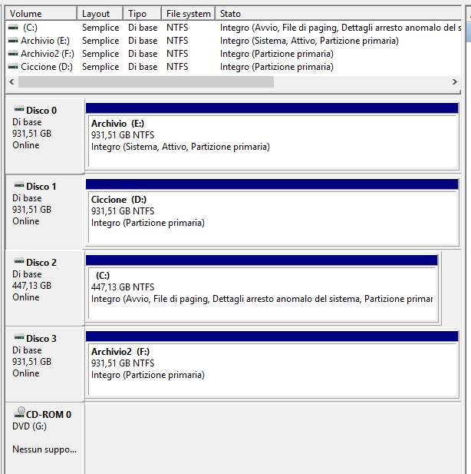Select the Archivio (E:) partition block
471x474 pixels.
point(272,140)
